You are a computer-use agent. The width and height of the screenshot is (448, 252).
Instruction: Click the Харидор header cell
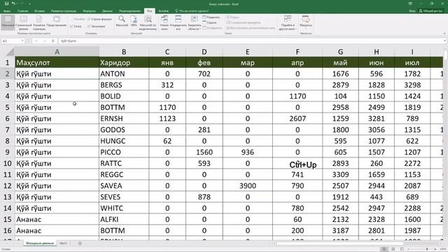pyautogui.click(x=124, y=62)
